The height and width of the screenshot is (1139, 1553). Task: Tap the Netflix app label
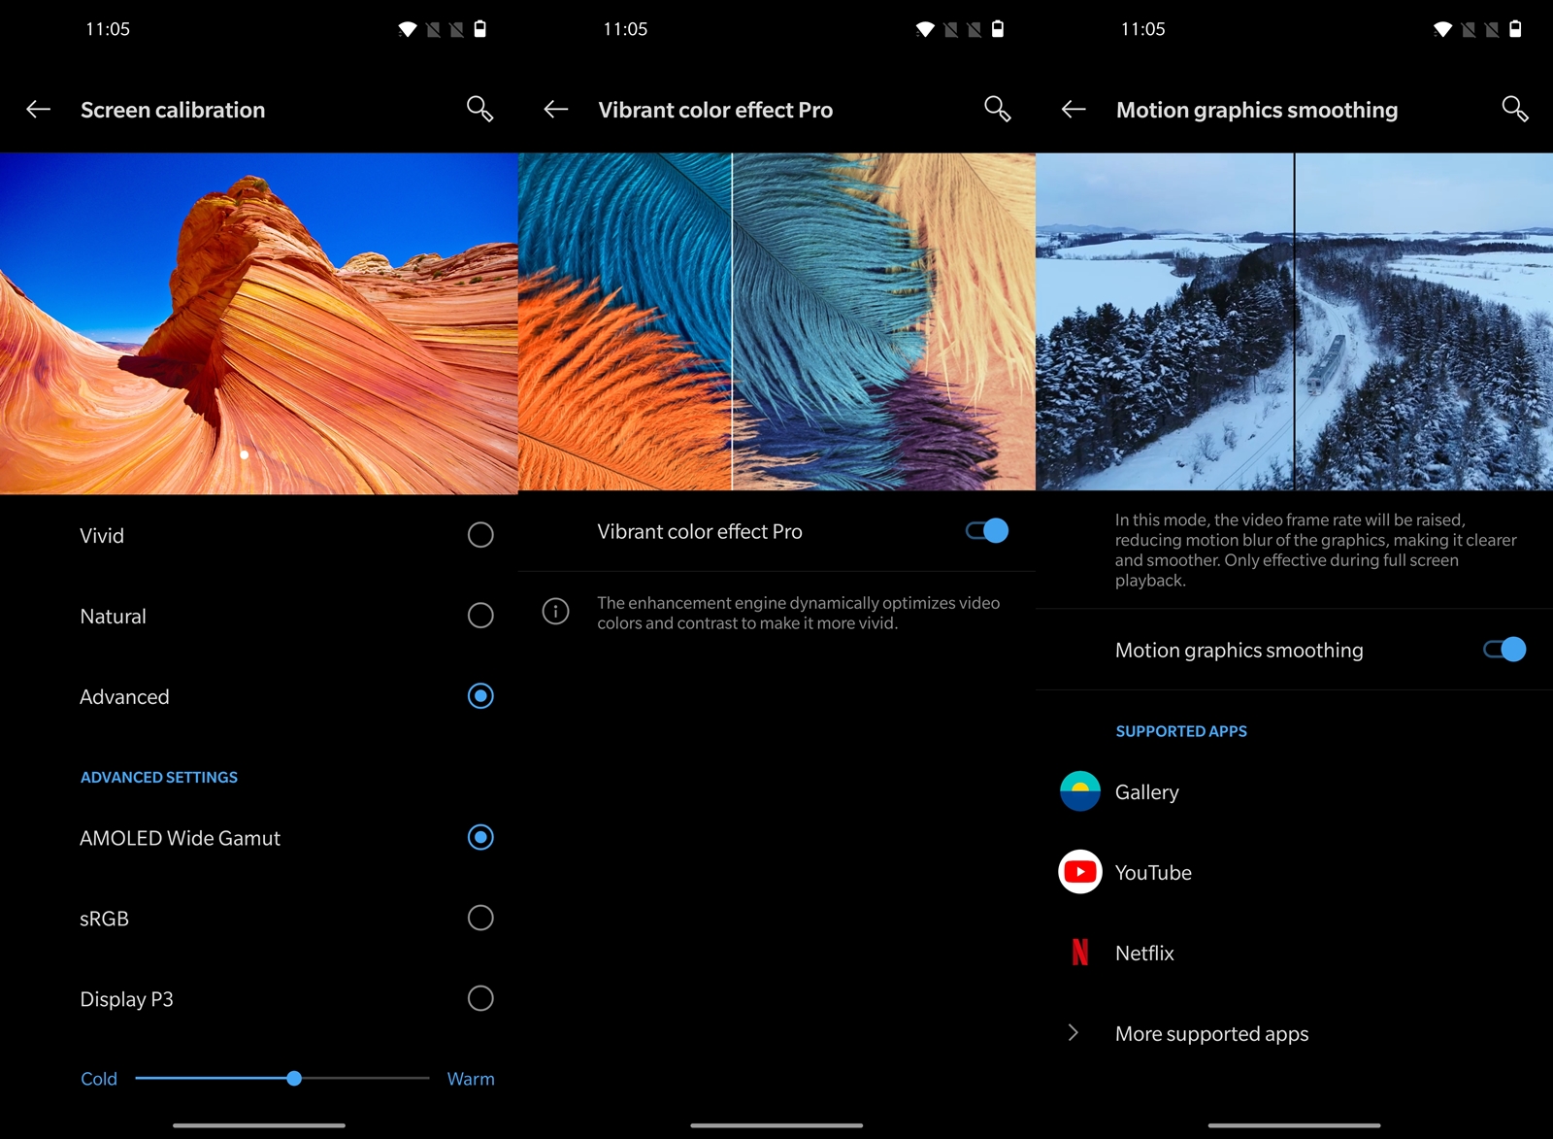tap(1144, 953)
